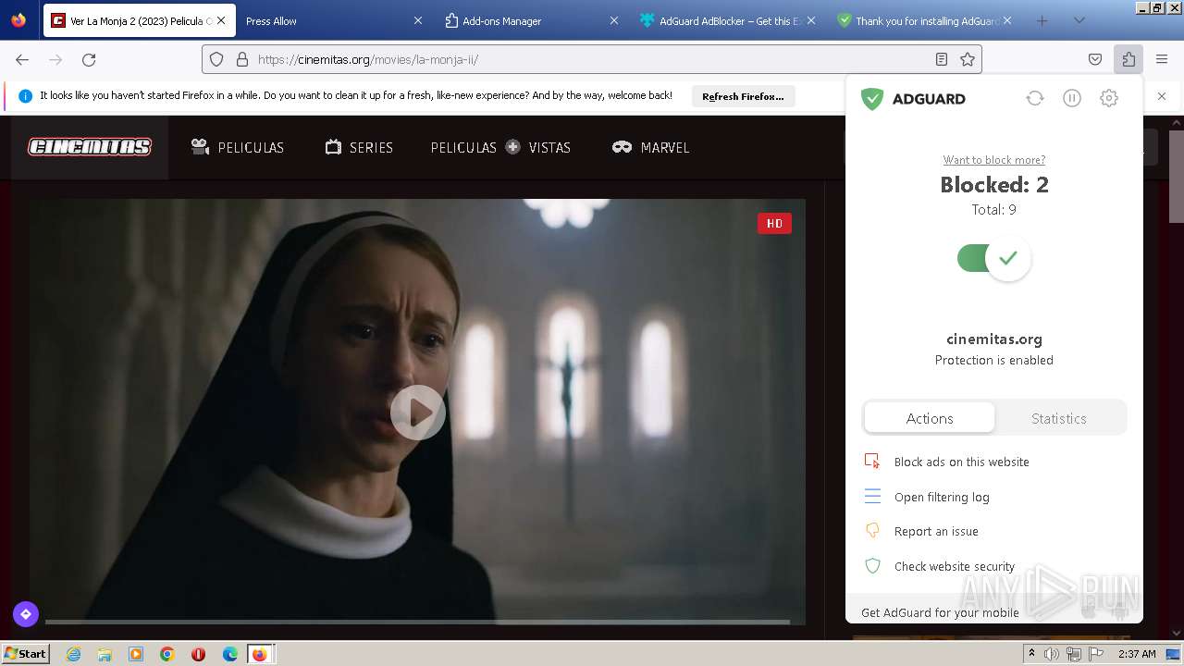Click Want to block more link
Screen dimensions: 1184x666
pos(994,160)
